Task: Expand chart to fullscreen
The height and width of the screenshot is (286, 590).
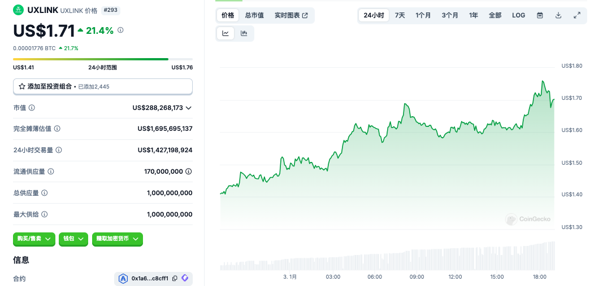Action: coord(577,15)
